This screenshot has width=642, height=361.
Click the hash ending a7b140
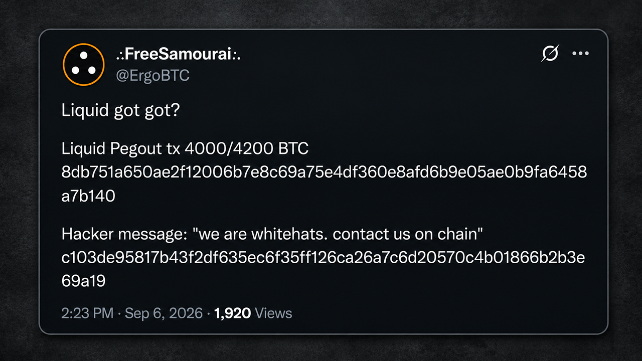tap(88, 196)
